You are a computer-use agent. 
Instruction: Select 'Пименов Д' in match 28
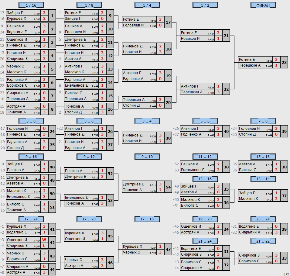click(x=133, y=135)
